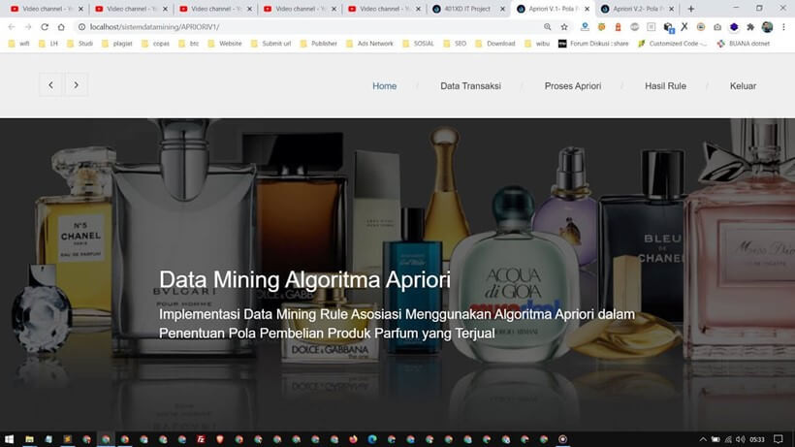The height and width of the screenshot is (447, 795).
Task: Click the Windows Start button
Action: point(8,439)
